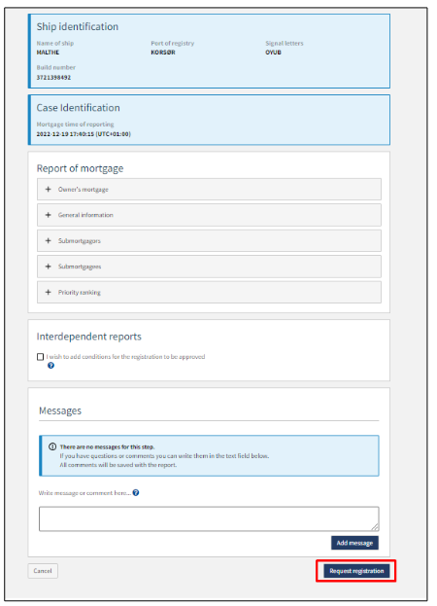Focus the message or comment text field
Image resolution: width=437 pixels, height=606 pixels.
[x=209, y=518]
